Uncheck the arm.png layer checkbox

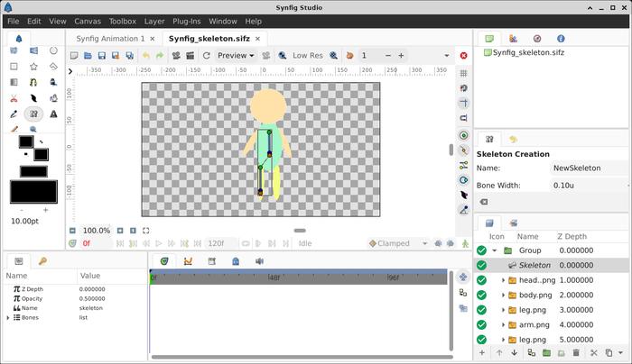(481, 325)
